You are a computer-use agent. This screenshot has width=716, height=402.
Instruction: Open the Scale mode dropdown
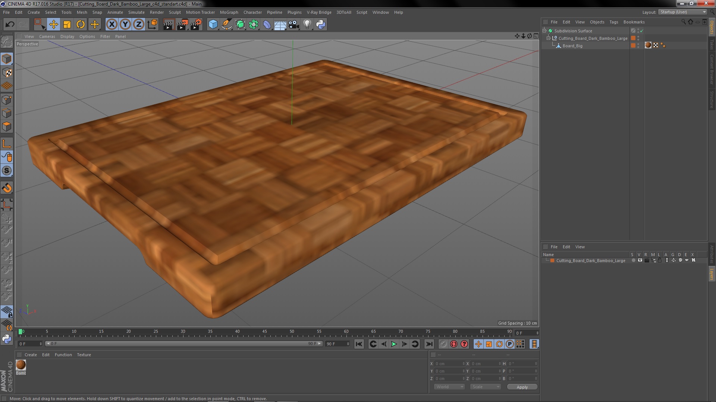tap(485, 387)
